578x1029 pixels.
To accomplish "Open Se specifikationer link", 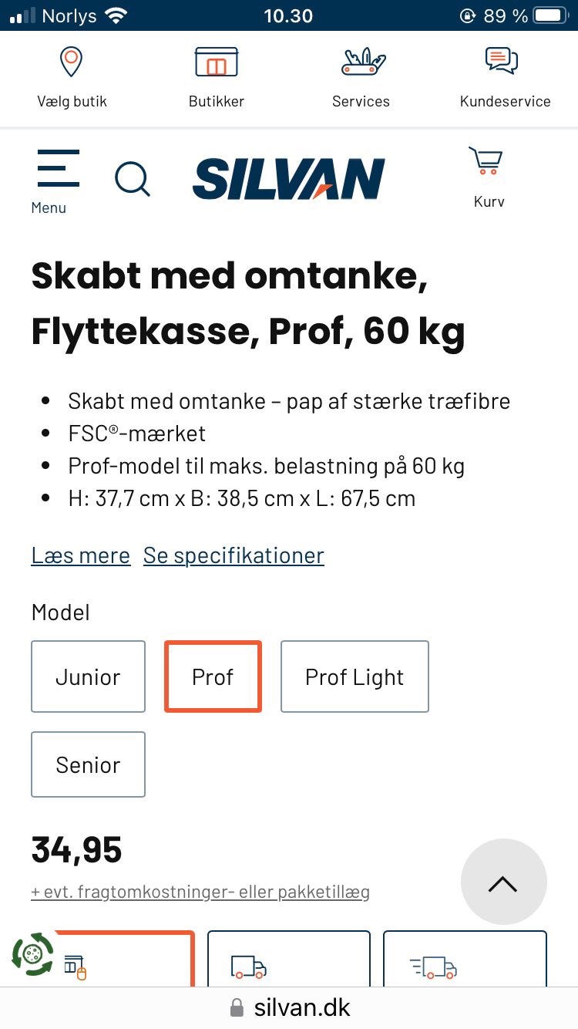I will [234, 555].
